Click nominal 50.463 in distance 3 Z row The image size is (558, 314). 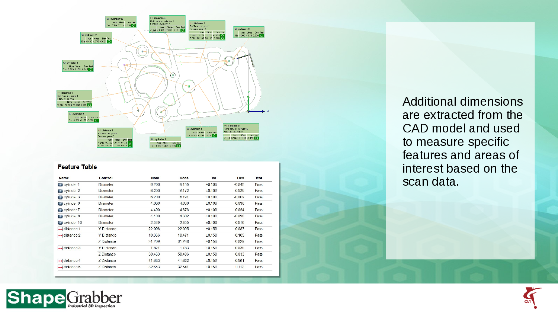point(154,254)
